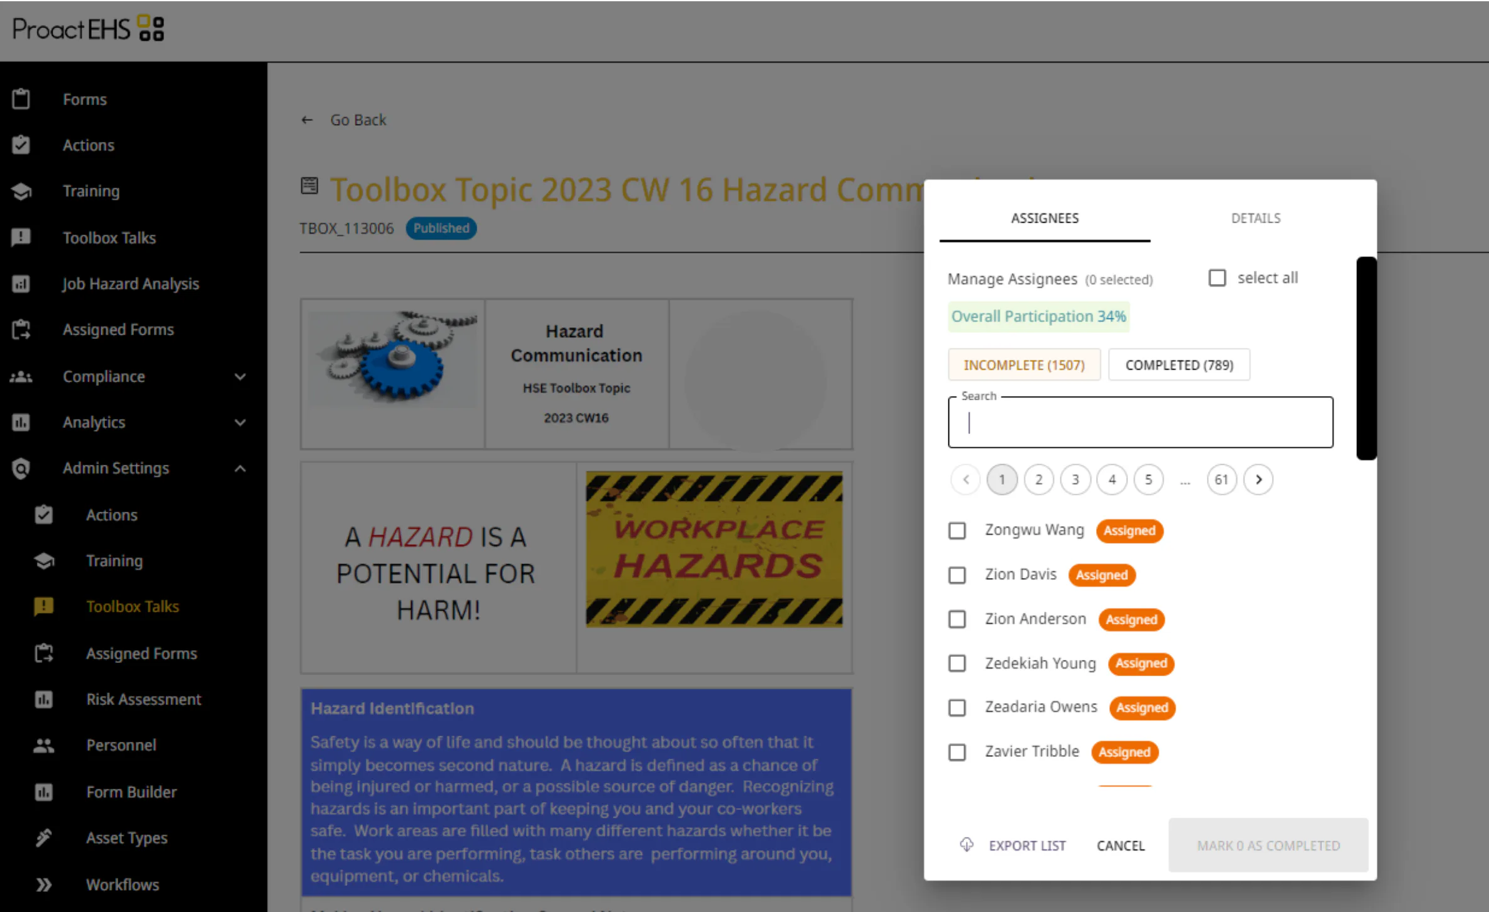Select Zedekiah Young's checkbox
This screenshot has width=1489, height=912.
[x=957, y=663]
